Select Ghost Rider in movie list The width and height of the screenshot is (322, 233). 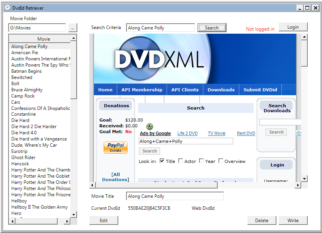[x=40, y=157]
